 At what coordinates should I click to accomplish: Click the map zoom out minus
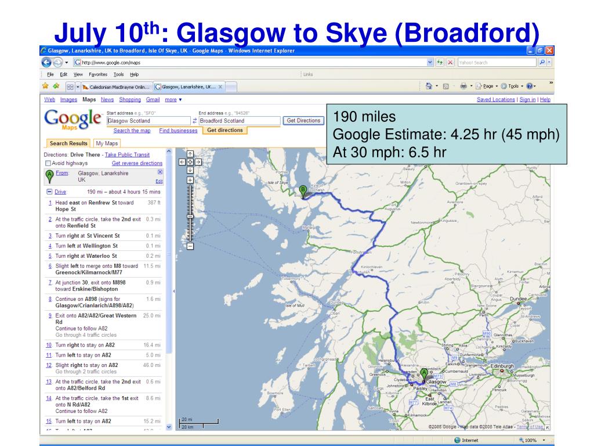coord(190,246)
